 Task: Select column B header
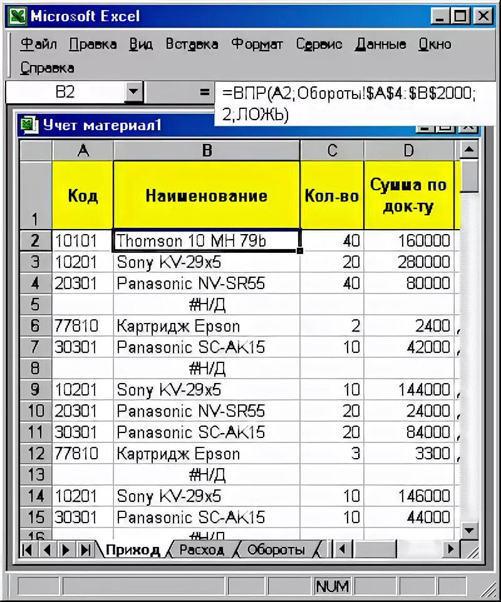[x=207, y=150]
